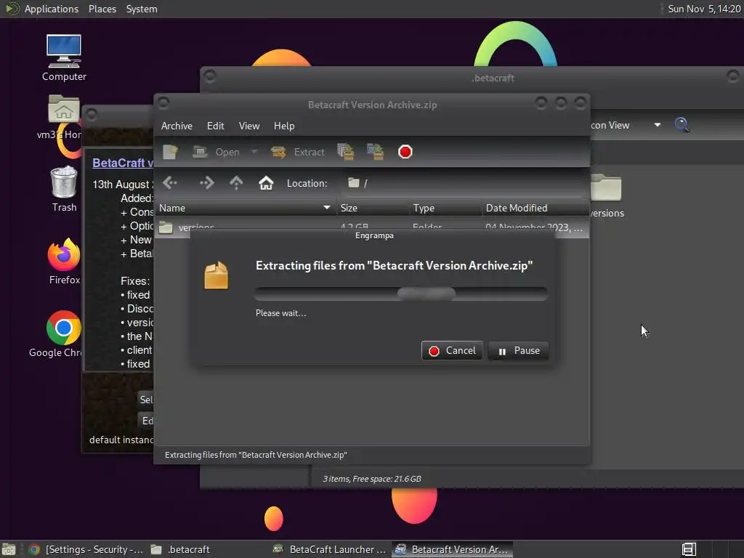
Task: Click the add folder icon in the toolbar
Action: point(376,152)
